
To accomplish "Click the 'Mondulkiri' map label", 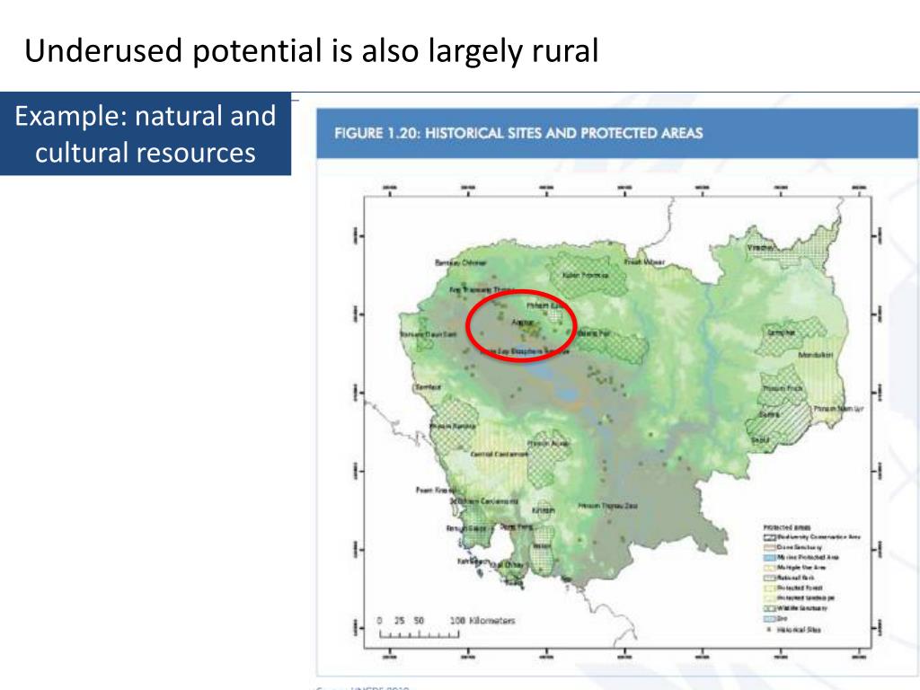I will tap(816, 355).
